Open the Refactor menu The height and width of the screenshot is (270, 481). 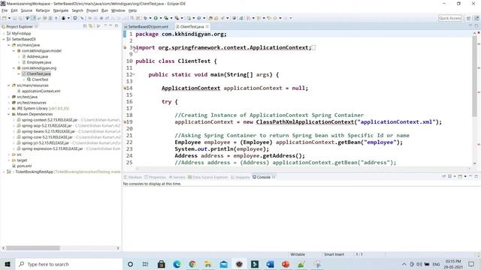click(43, 10)
